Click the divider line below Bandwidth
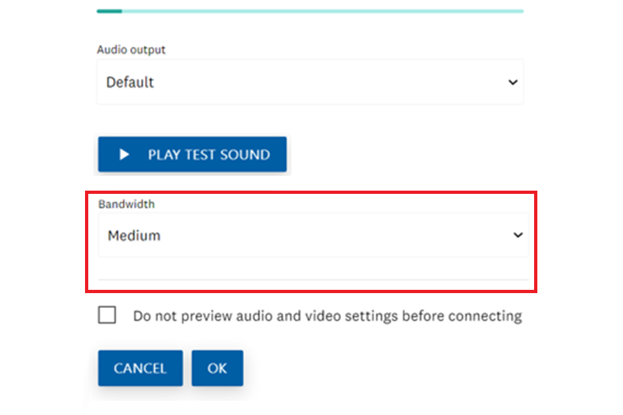The height and width of the screenshot is (415, 623). click(313, 279)
